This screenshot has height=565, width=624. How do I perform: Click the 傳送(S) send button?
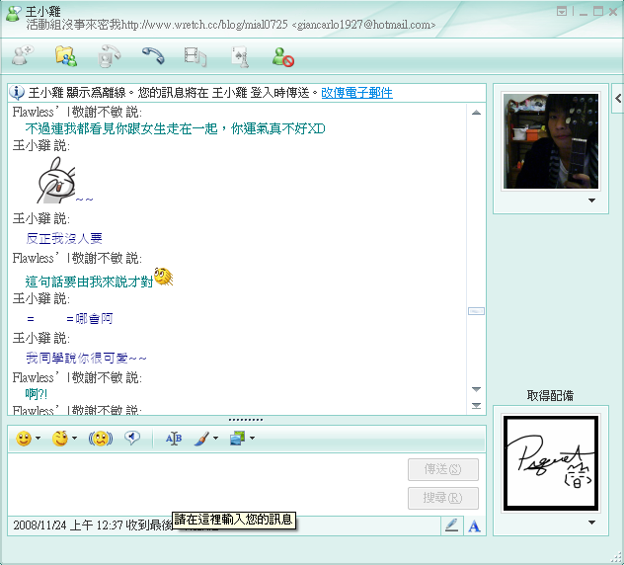pos(443,469)
